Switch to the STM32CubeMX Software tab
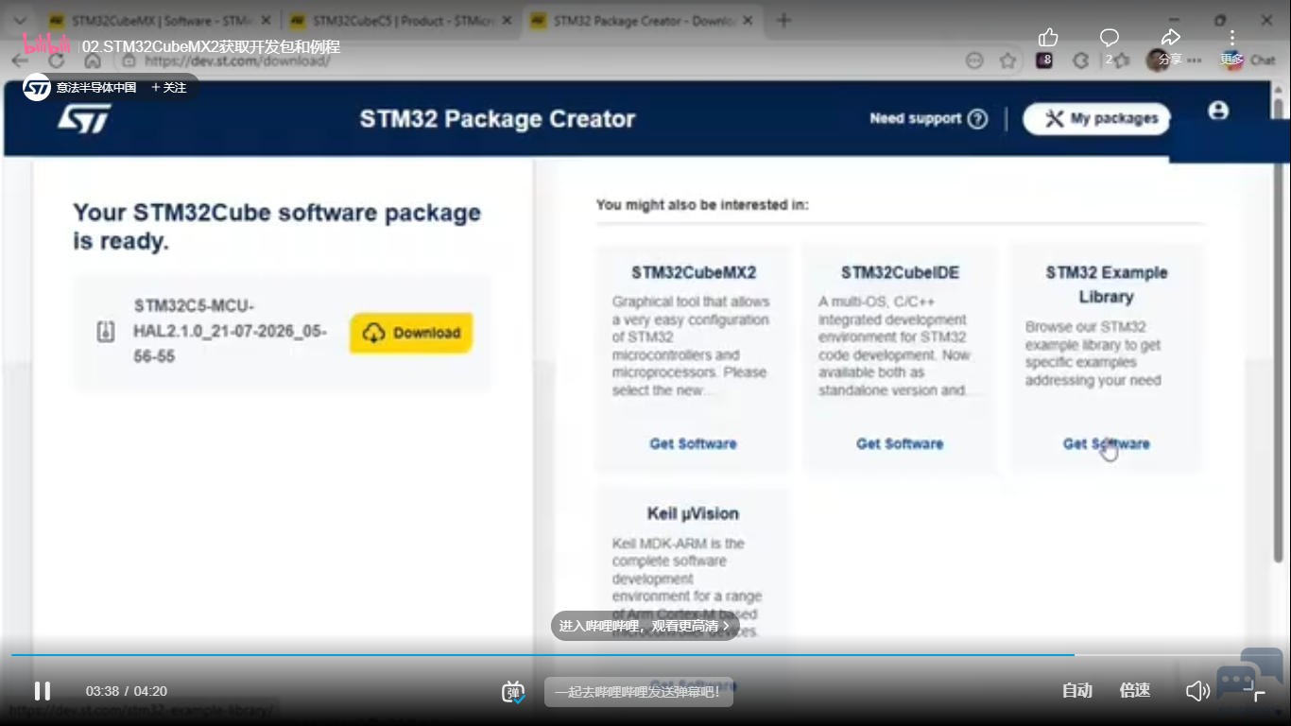Viewport: 1291px width, 726px height. point(159,21)
